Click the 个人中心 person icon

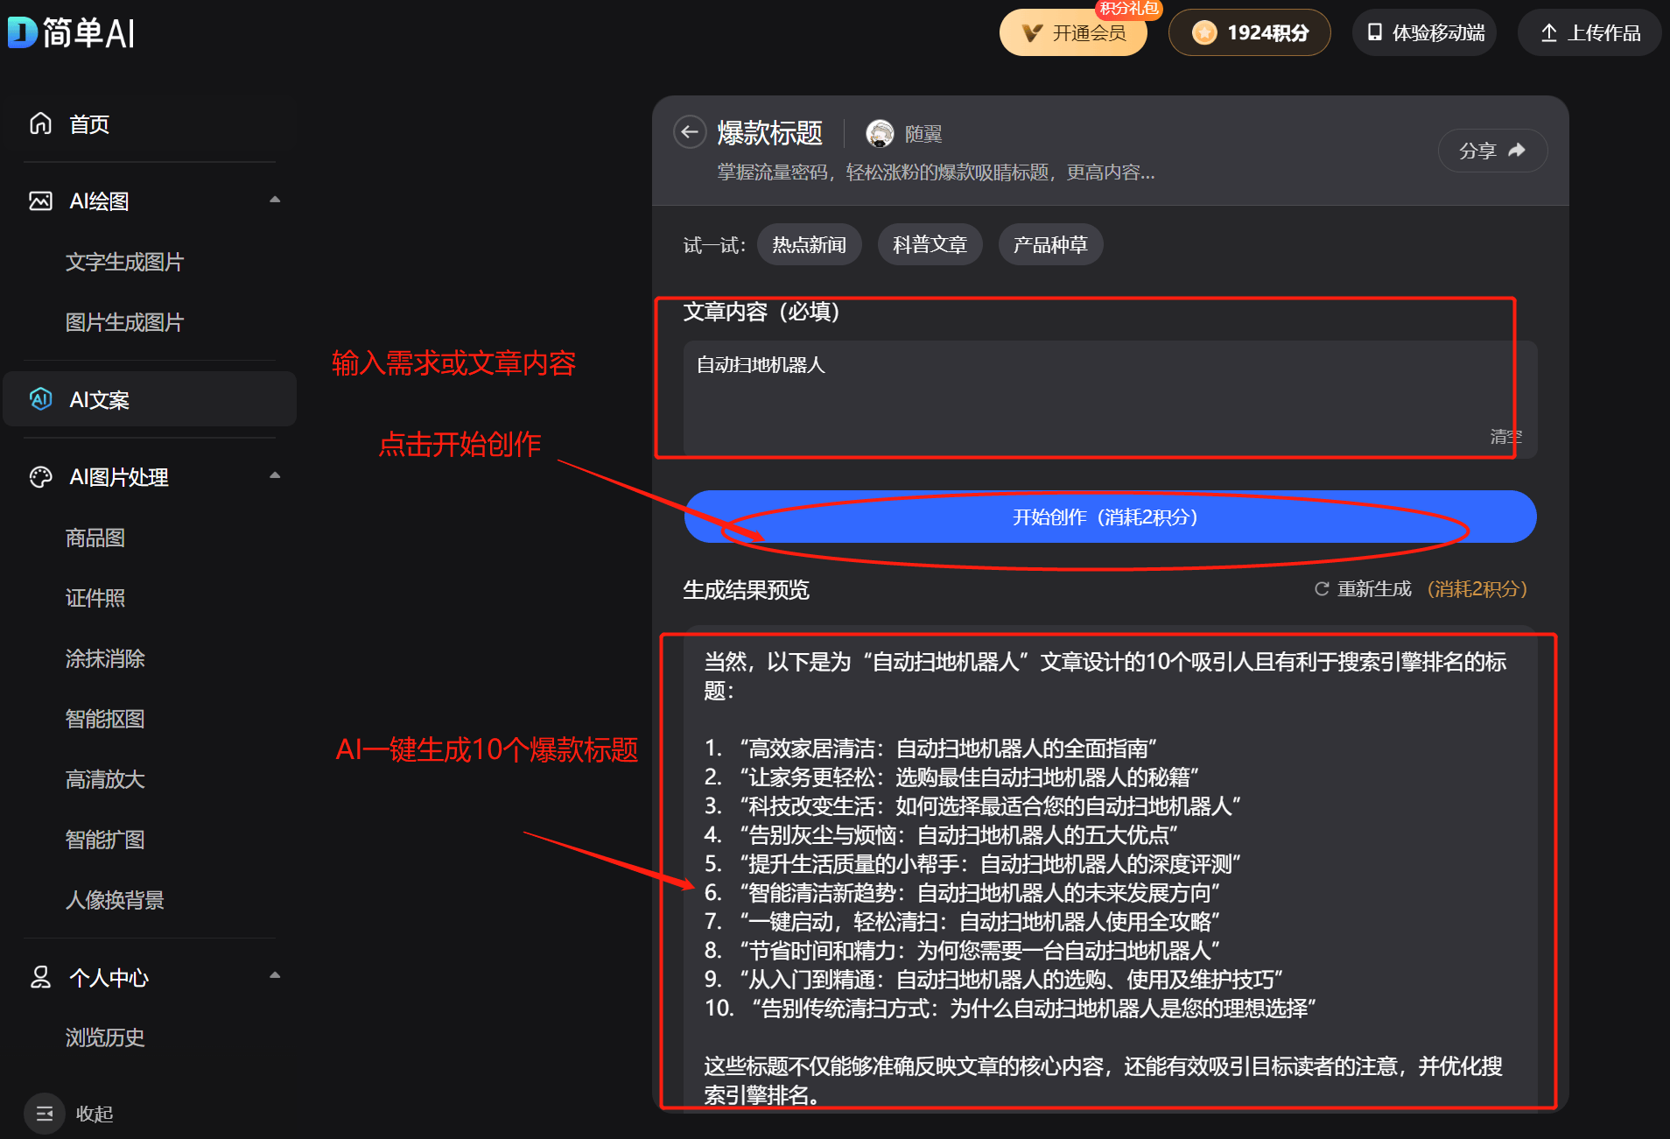click(41, 977)
